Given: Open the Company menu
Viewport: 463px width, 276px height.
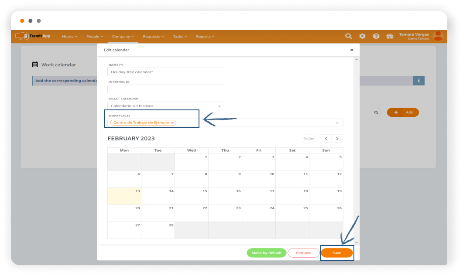Looking at the screenshot, I should [x=123, y=37].
